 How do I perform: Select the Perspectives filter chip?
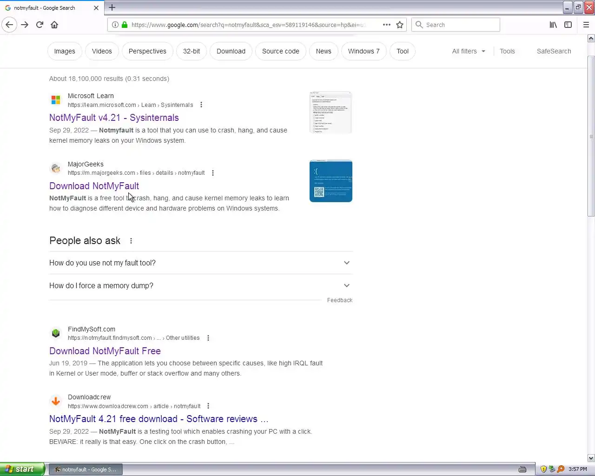click(147, 51)
